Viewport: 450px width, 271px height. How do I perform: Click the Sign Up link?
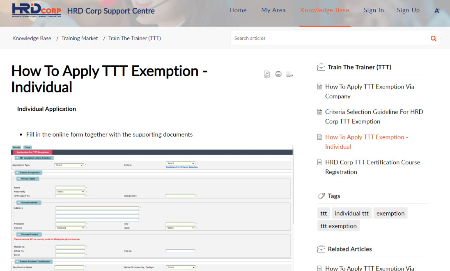[x=408, y=10]
